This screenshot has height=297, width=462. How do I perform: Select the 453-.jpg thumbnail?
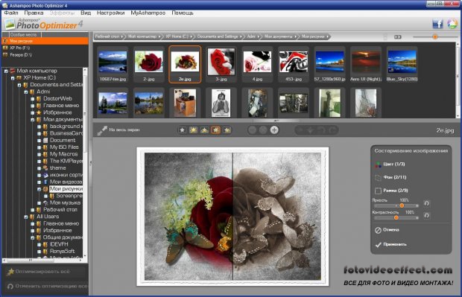[x=294, y=65]
